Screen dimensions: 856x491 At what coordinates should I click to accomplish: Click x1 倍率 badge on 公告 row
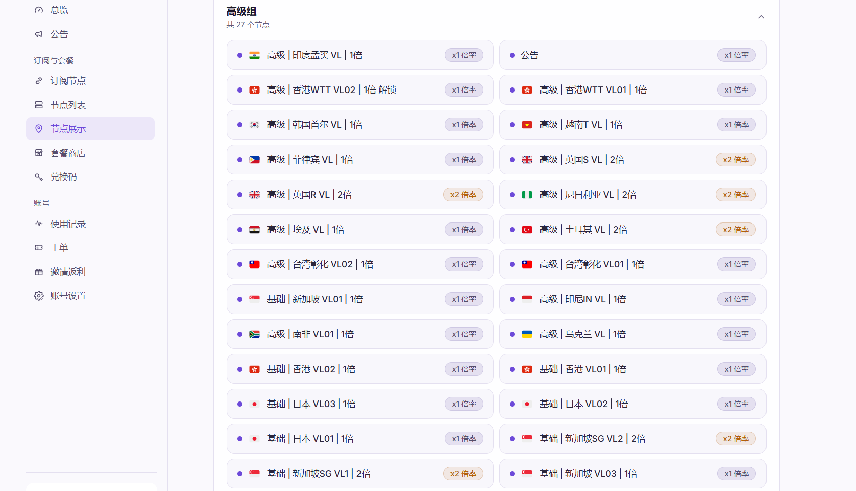click(x=737, y=55)
